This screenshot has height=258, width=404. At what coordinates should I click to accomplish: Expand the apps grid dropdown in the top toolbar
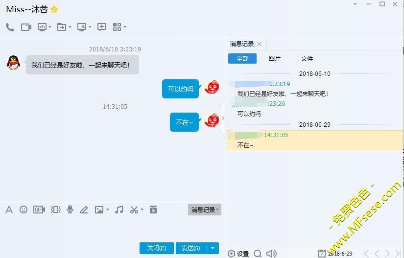point(125,27)
